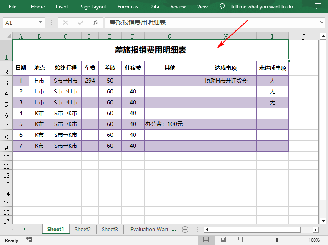Add a new sheet with plus icon
The height and width of the screenshot is (245, 328).
pyautogui.click(x=185, y=230)
